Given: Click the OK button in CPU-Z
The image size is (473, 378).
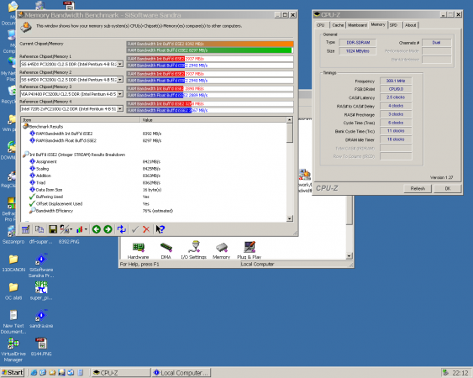Looking at the screenshot, I should [x=448, y=188].
